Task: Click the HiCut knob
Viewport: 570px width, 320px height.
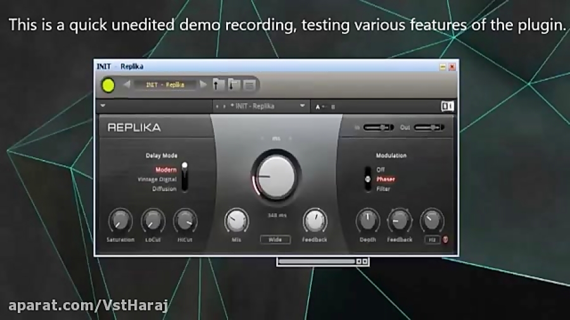Action: click(x=185, y=221)
